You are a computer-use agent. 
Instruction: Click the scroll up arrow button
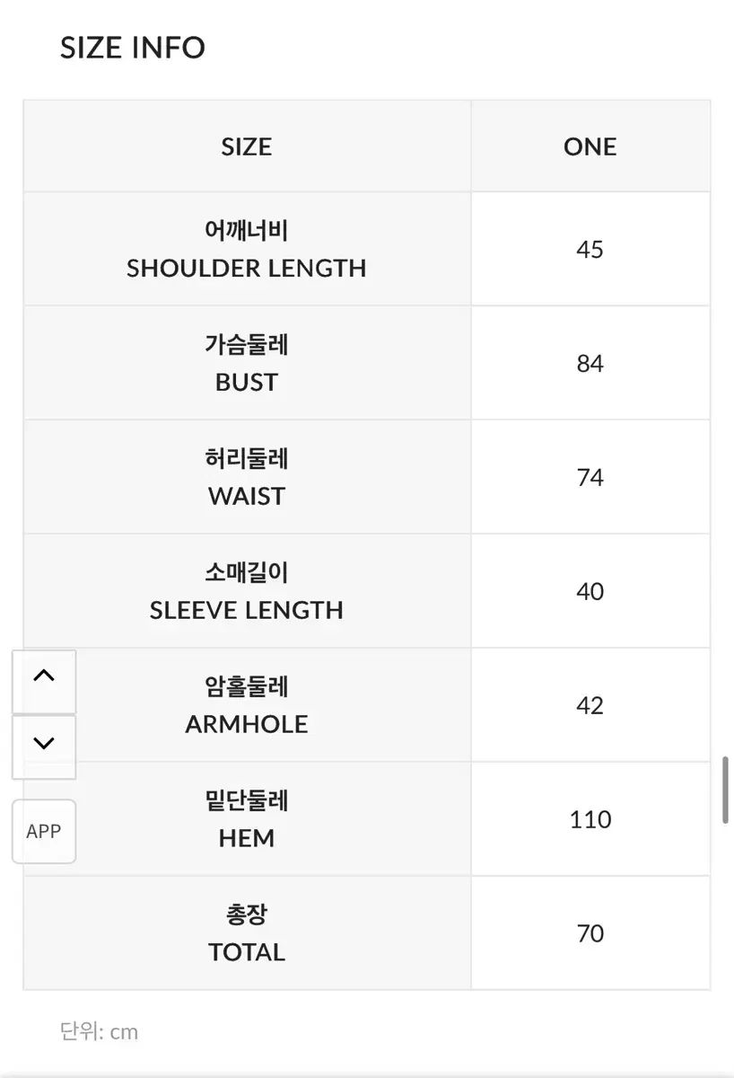point(43,677)
